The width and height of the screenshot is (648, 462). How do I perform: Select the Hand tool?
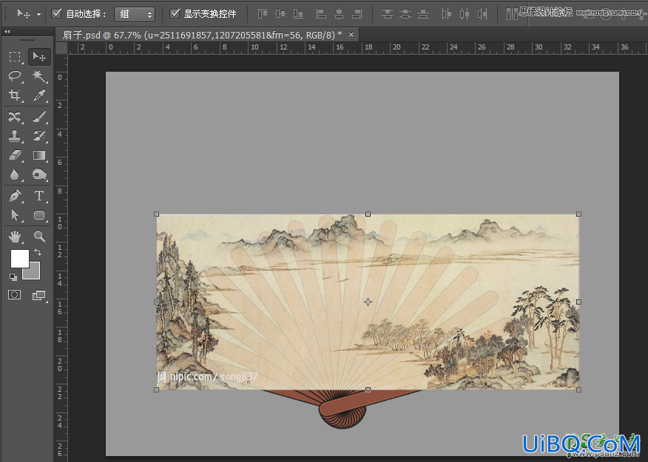click(x=15, y=237)
